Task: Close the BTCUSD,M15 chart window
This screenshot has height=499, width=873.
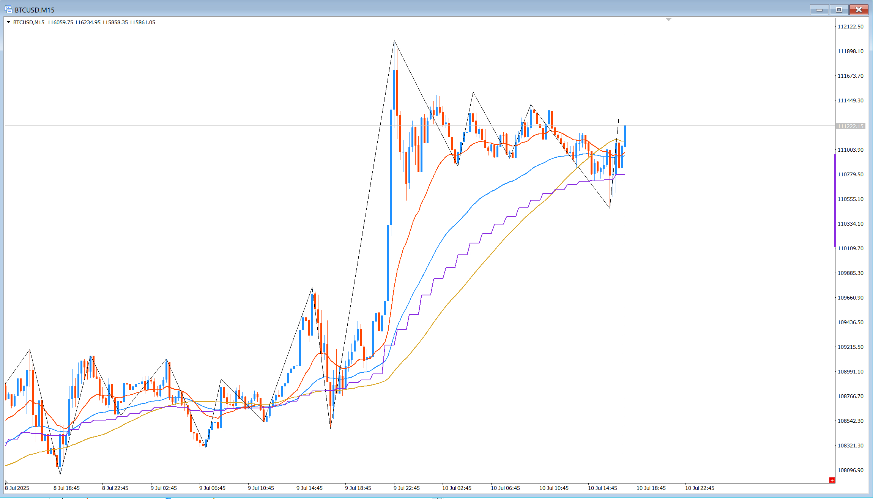Action: [x=859, y=10]
